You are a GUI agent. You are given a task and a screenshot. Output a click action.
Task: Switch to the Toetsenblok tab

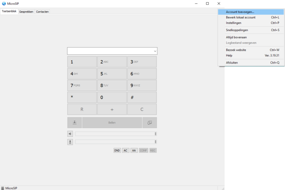[x=9, y=11]
